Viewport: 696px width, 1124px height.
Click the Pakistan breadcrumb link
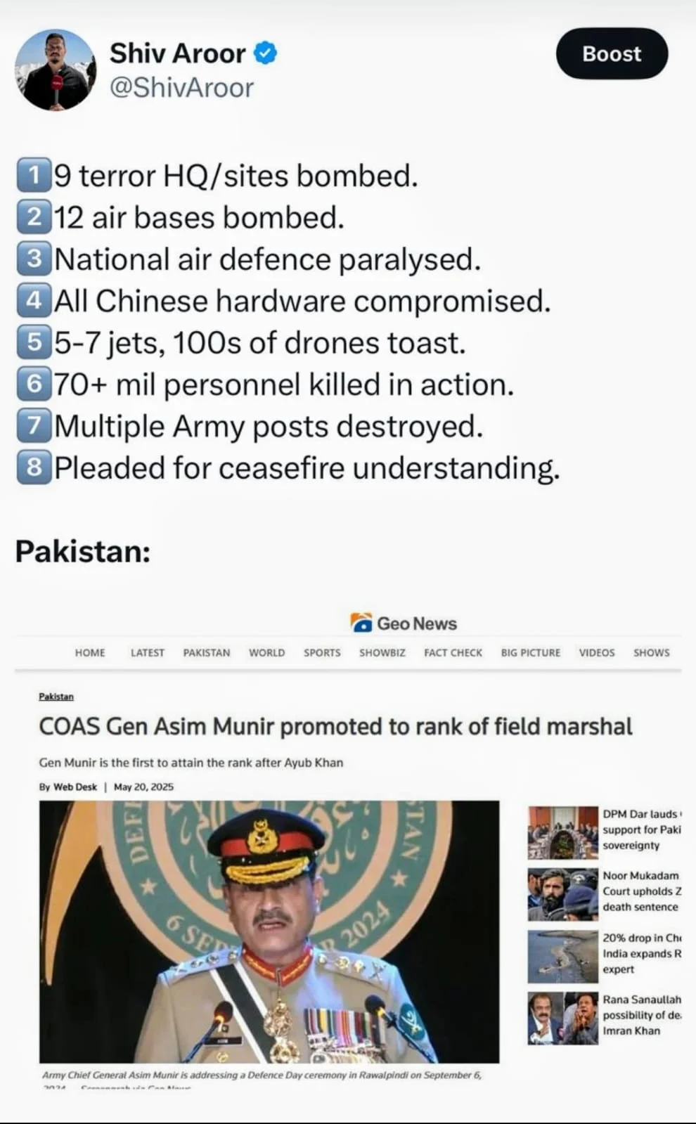[x=56, y=696]
